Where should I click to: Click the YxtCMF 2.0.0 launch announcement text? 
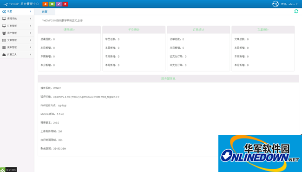[63, 20]
